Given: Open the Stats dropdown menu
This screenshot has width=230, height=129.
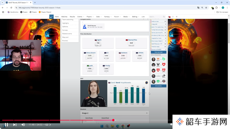Looking at the screenshot, I should (99, 17).
